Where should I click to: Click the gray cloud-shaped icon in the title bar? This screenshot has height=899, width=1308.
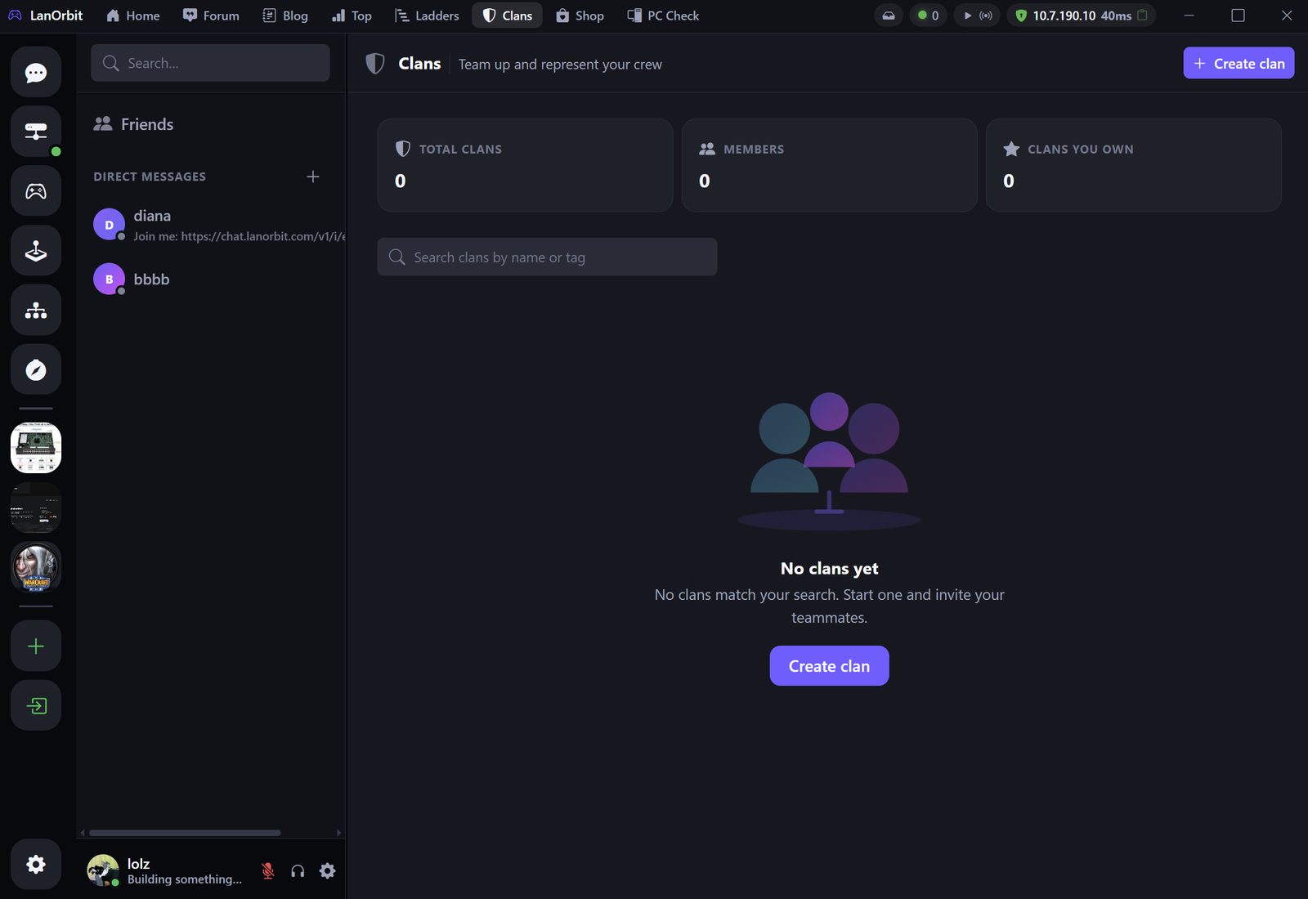[889, 16]
